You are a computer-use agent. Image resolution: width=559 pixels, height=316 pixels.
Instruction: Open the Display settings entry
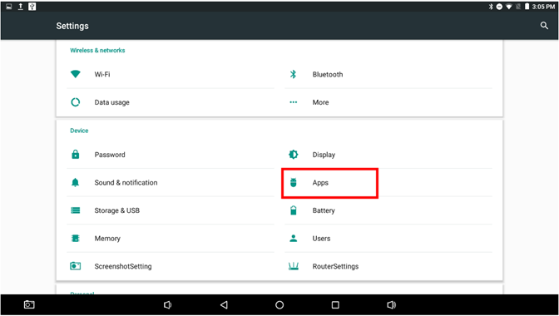click(388, 155)
